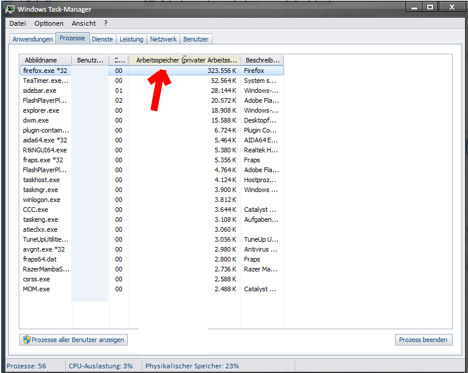Click the Antivirus ... description cell
This screenshot has width=468, height=373.
point(261,249)
